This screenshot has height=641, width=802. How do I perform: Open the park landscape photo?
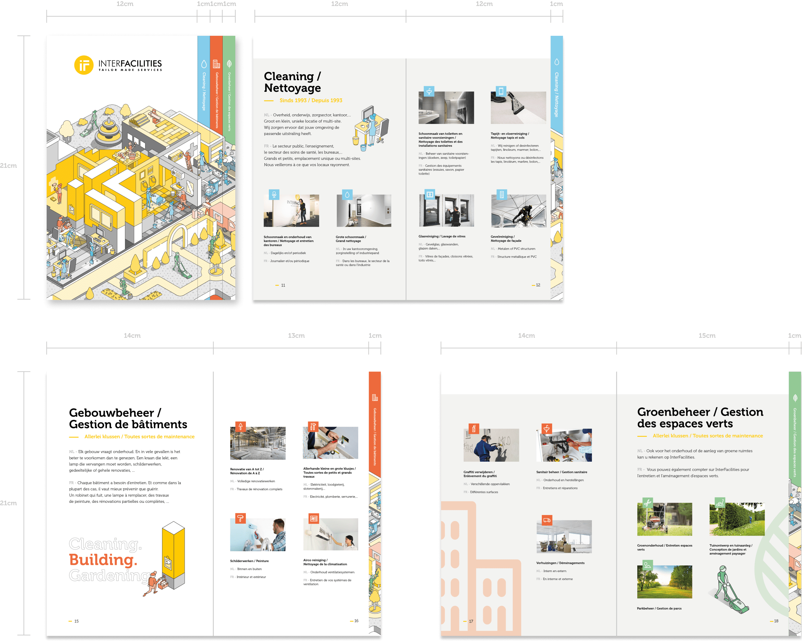(664, 582)
